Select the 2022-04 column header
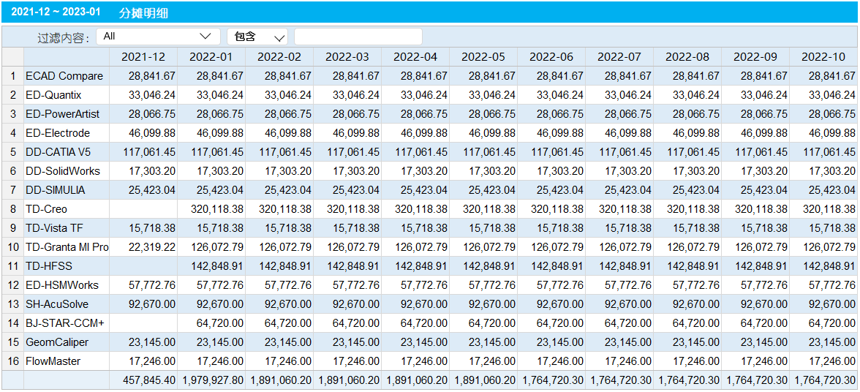Image resolution: width=860 pixels, height=392 pixels. click(x=415, y=57)
